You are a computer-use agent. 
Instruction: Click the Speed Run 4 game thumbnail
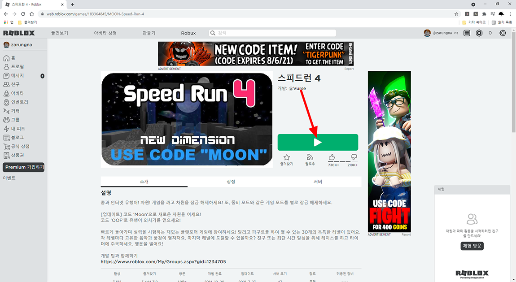pyautogui.click(x=187, y=120)
